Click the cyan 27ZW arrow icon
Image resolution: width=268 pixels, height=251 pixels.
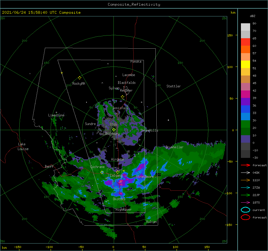click(245, 188)
